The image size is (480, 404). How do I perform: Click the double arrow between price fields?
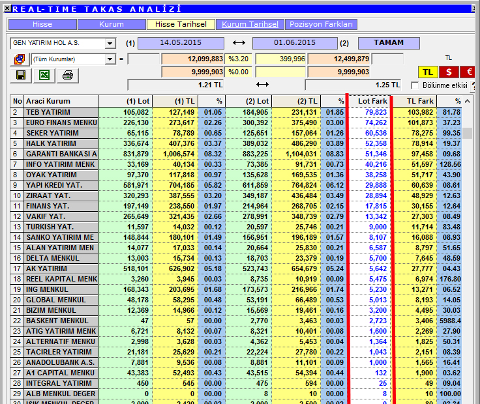click(x=262, y=85)
